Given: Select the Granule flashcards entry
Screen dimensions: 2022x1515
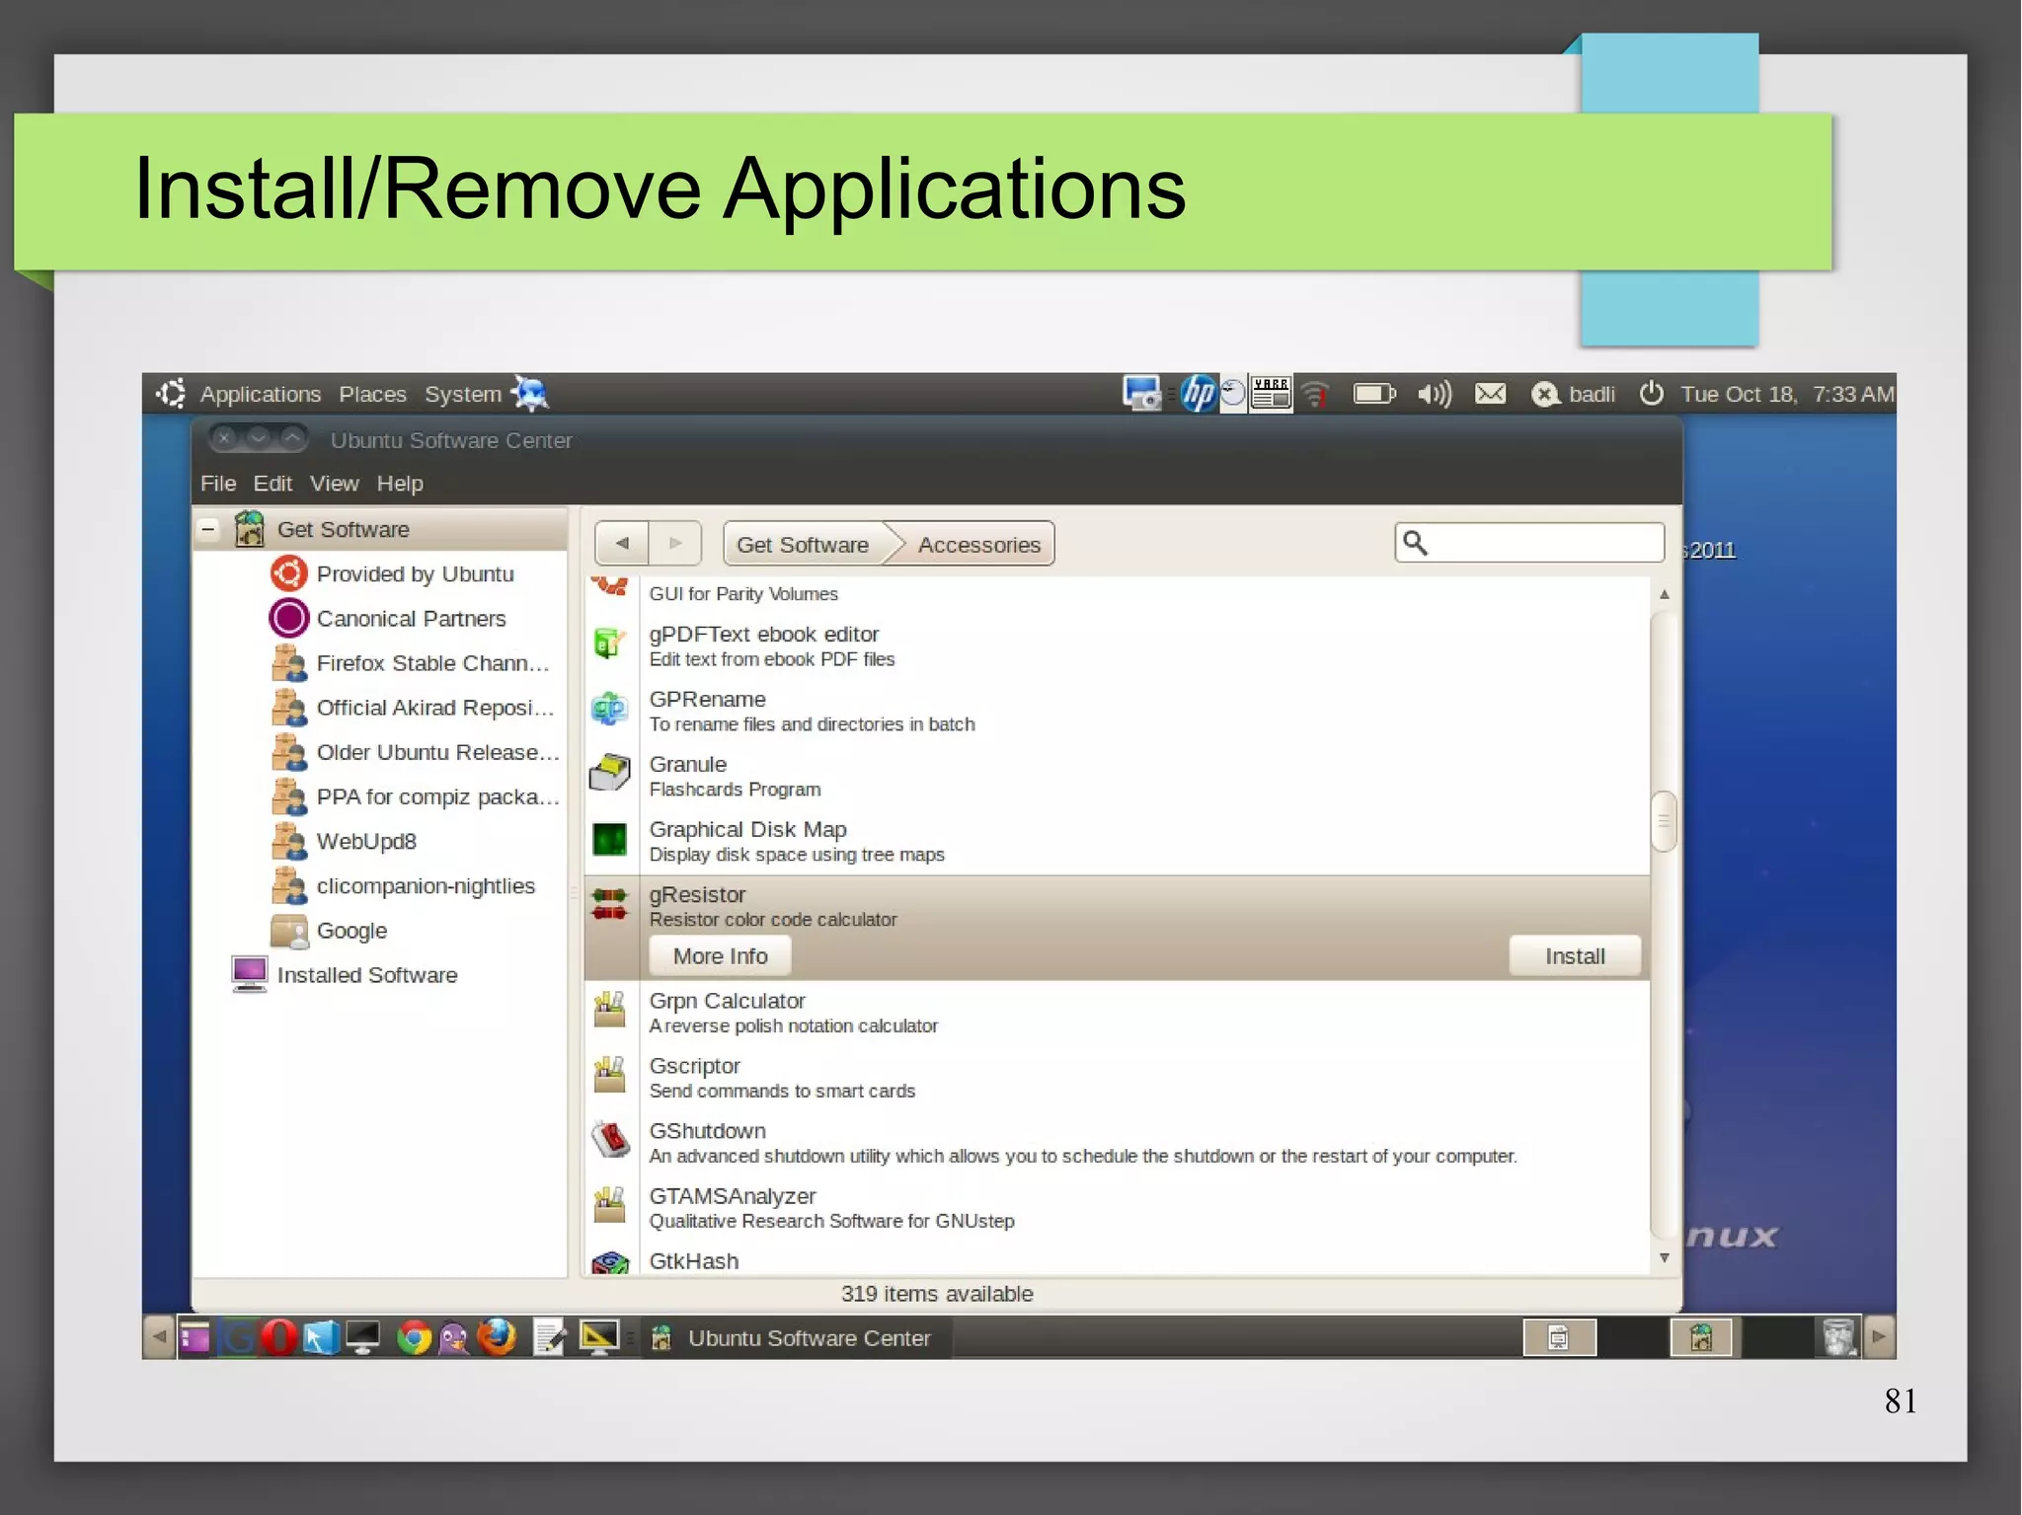Looking at the screenshot, I should tap(1117, 776).
